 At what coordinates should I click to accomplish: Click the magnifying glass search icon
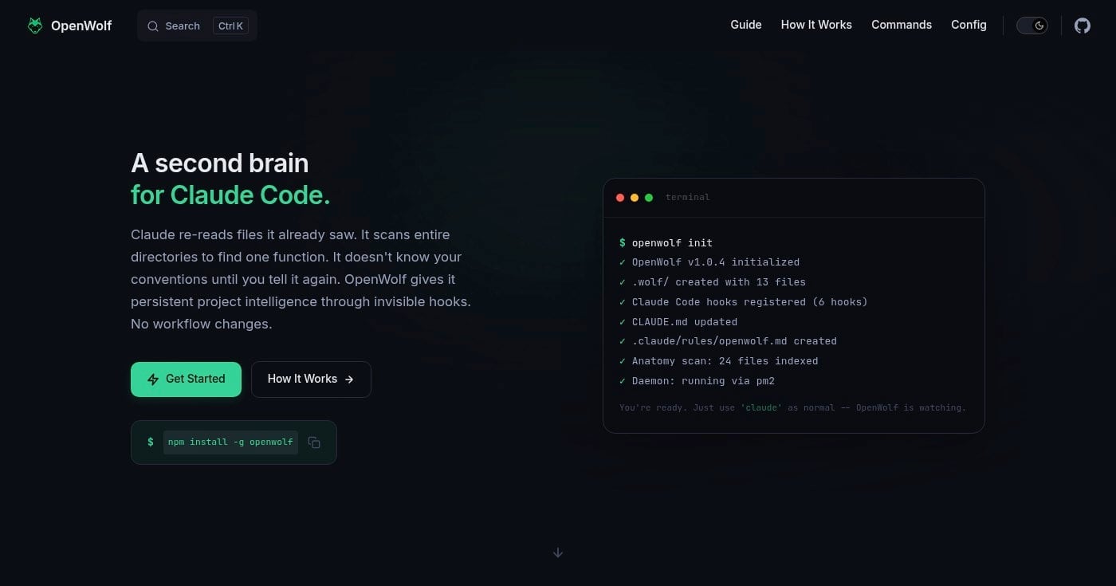coord(153,26)
